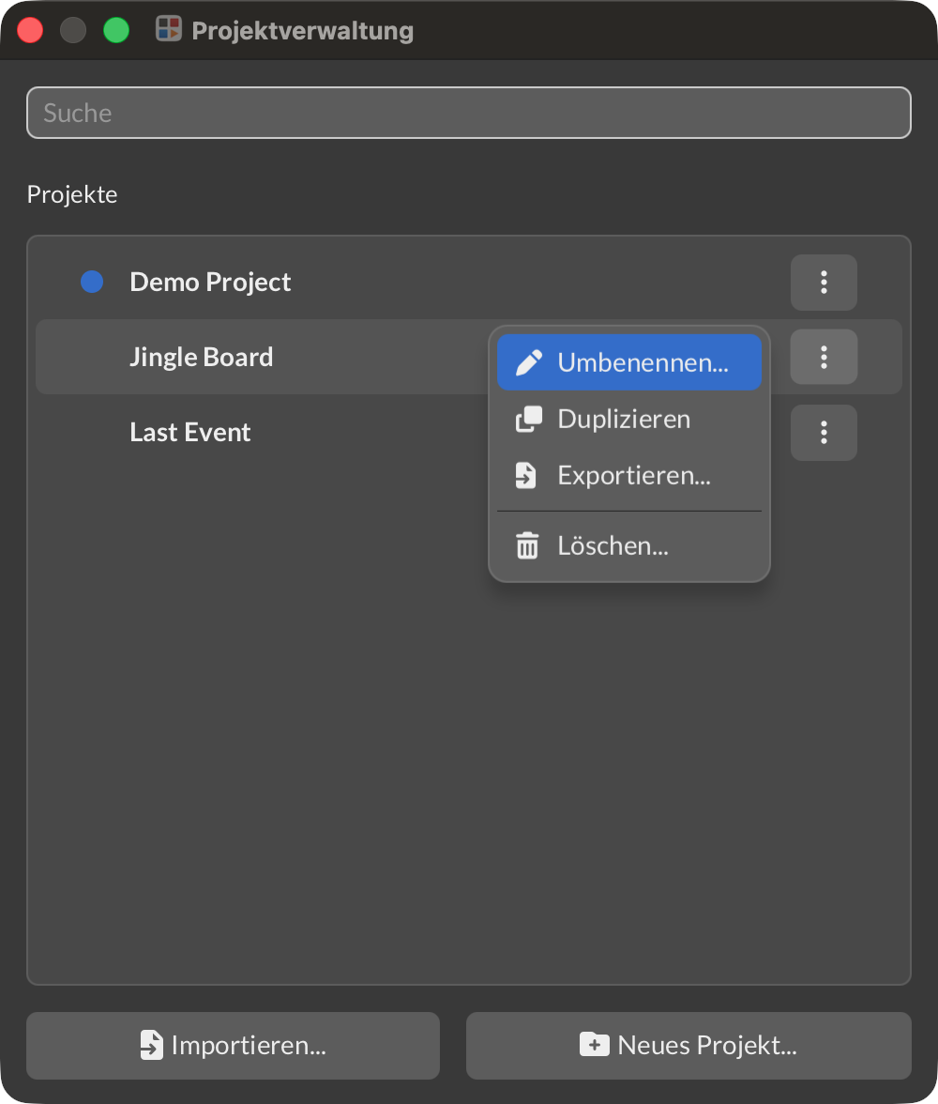Open three-dot menu for Demo Project
This screenshot has height=1104, width=938.
pyautogui.click(x=824, y=283)
